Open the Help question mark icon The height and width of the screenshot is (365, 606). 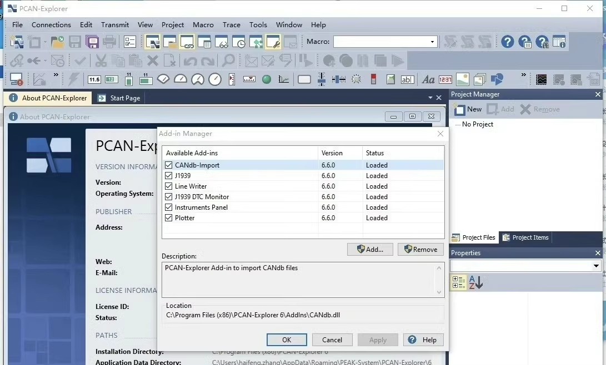point(507,41)
